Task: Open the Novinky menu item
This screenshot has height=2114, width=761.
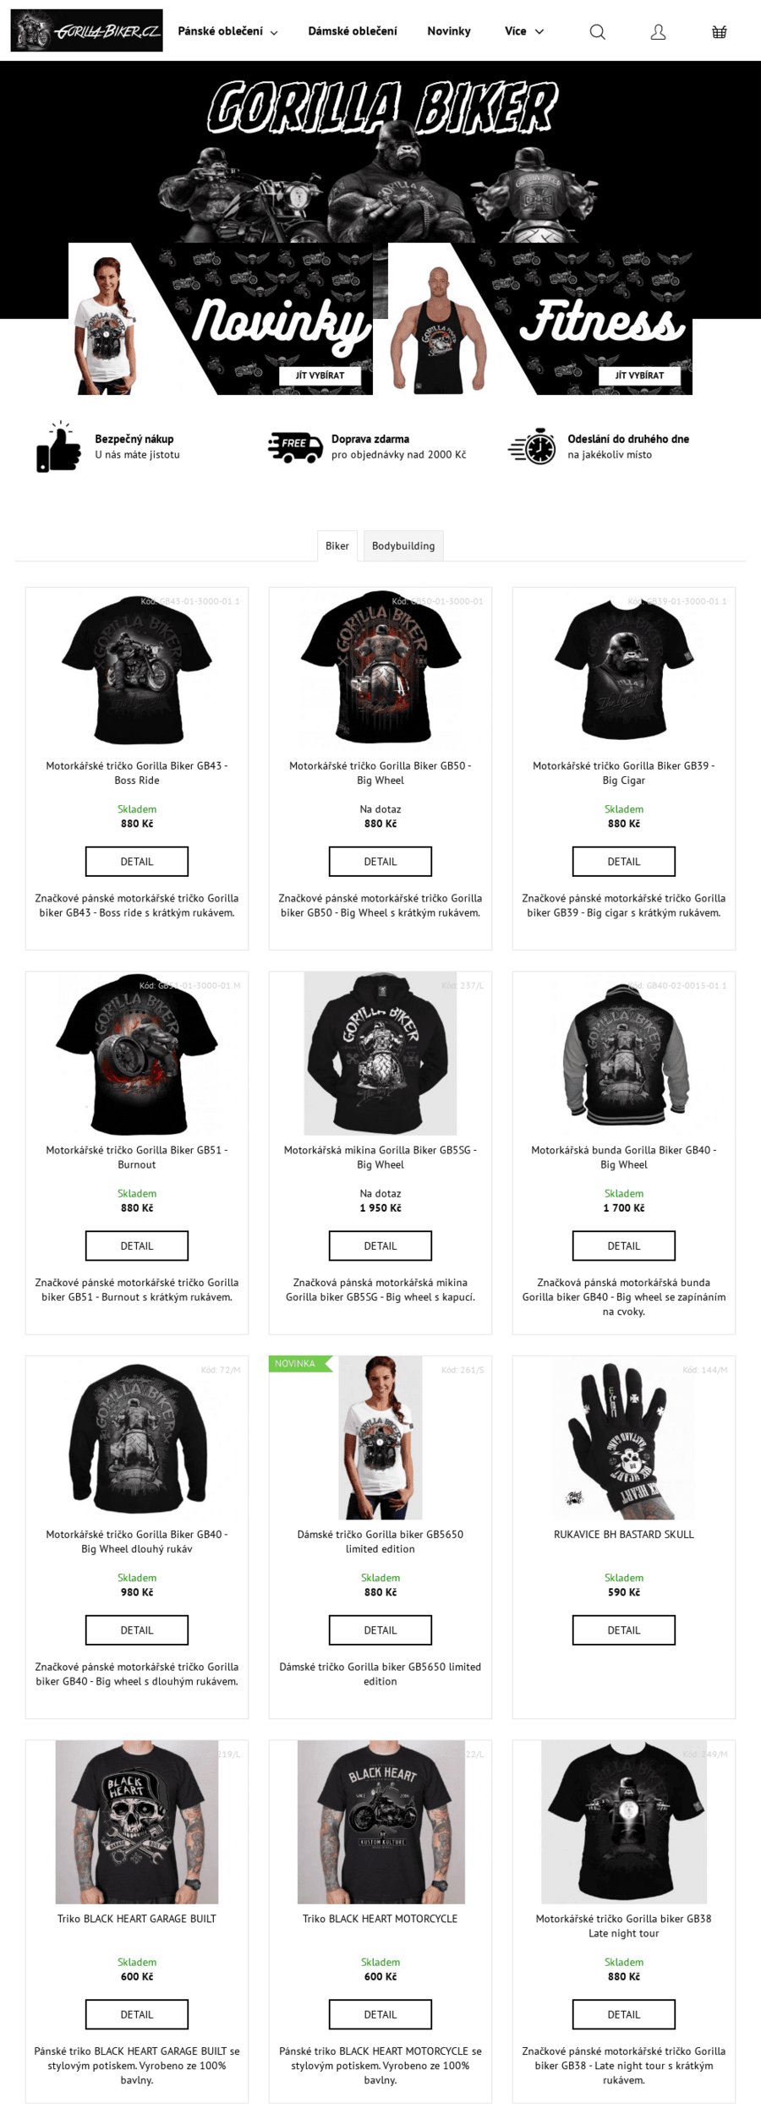Action: click(x=449, y=31)
